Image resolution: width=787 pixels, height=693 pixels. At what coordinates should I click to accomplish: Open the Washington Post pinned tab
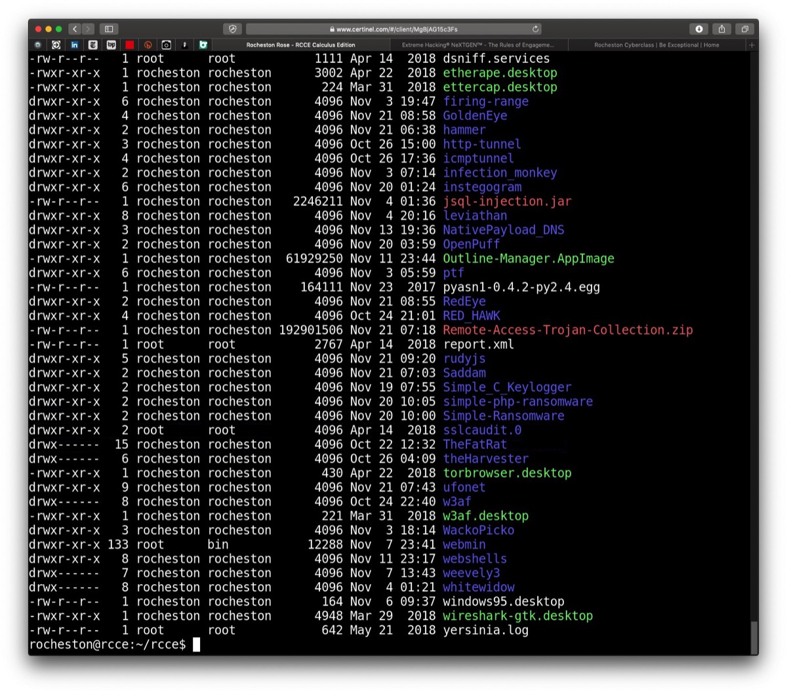tap(111, 45)
